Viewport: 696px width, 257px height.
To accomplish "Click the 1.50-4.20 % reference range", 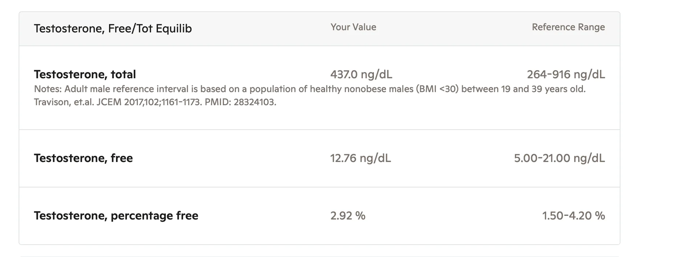I will pyautogui.click(x=573, y=216).
